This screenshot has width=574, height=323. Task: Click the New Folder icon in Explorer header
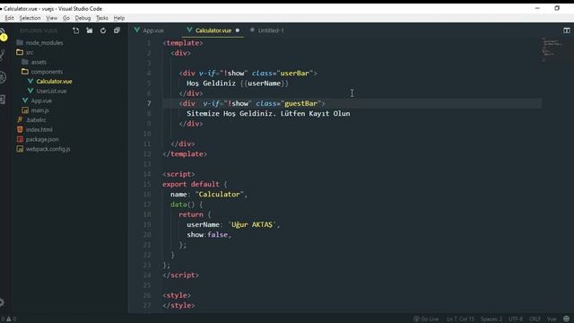[90, 31]
